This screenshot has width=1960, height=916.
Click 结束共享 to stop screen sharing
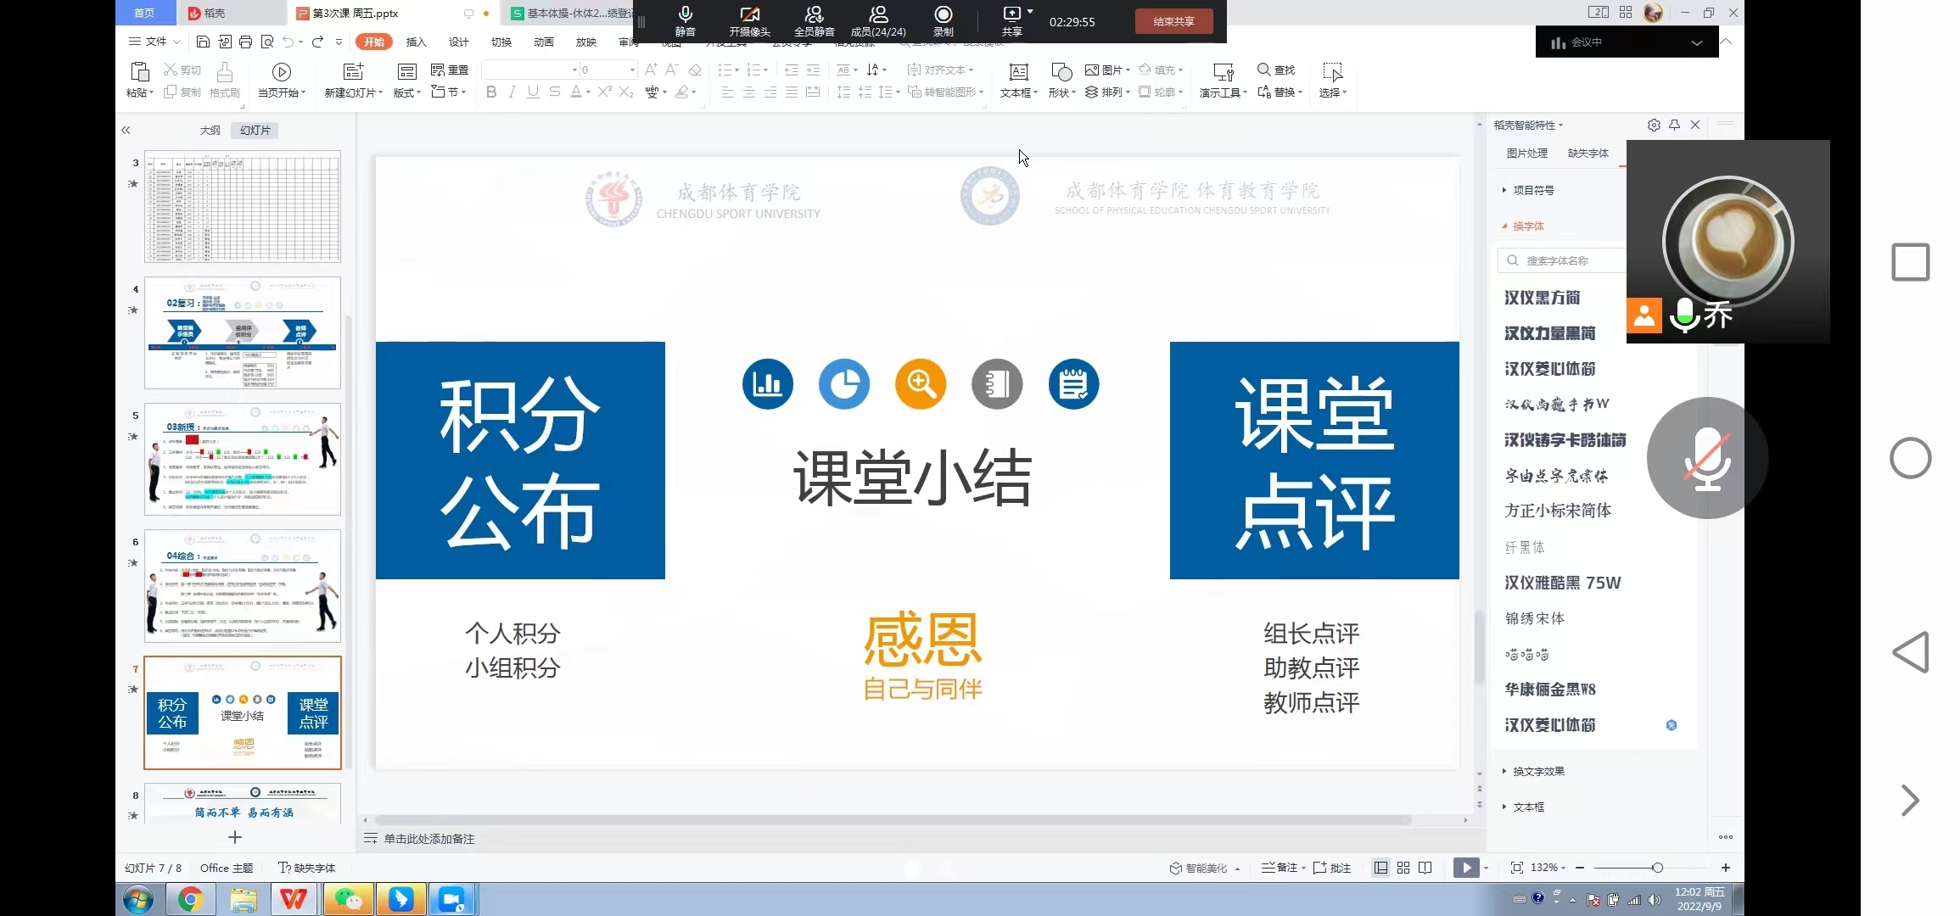click(x=1173, y=21)
